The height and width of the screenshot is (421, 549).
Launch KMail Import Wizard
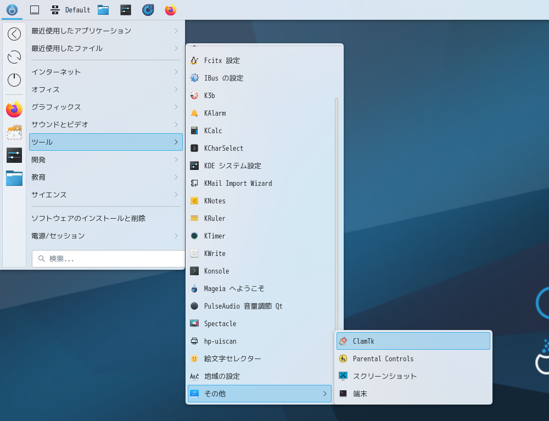[260, 183]
